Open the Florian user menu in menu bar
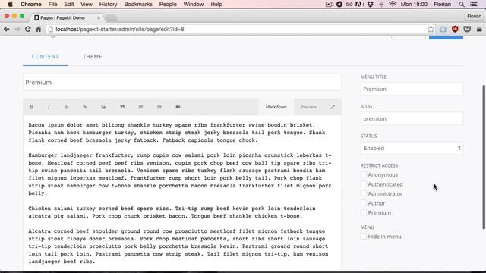 click(x=442, y=5)
